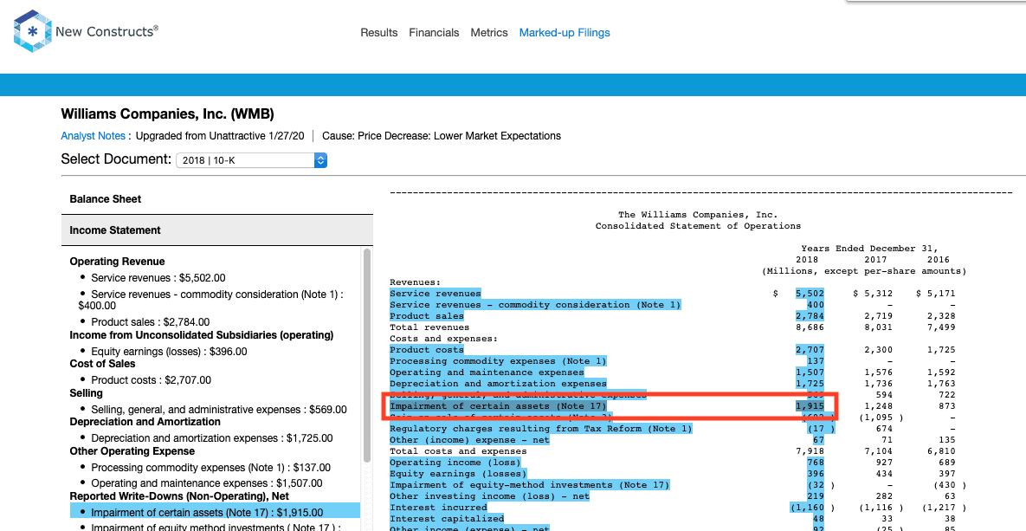
Task: Click highlighted 2,784 product sales value
Action: click(x=810, y=316)
